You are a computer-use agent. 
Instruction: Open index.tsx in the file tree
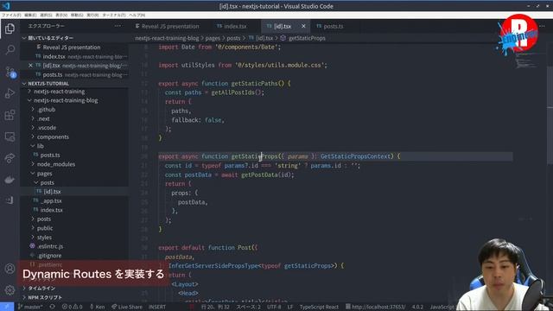pos(52,210)
